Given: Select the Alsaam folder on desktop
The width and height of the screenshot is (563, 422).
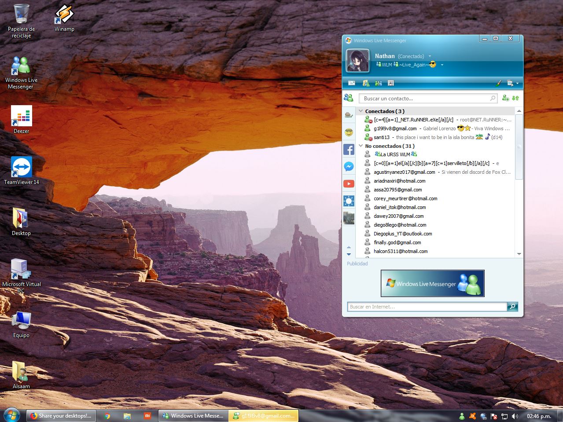Looking at the screenshot, I should 21,375.
